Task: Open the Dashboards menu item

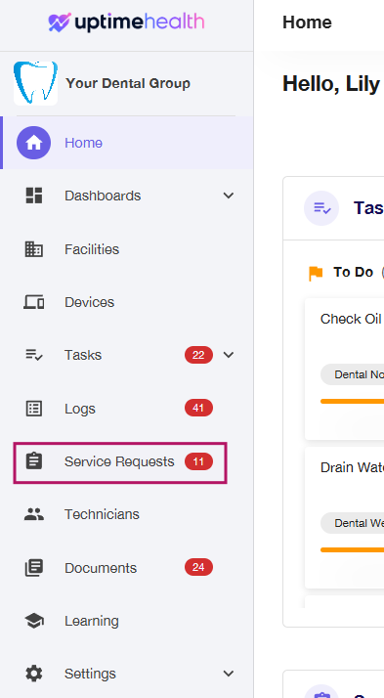Action: 127,196
